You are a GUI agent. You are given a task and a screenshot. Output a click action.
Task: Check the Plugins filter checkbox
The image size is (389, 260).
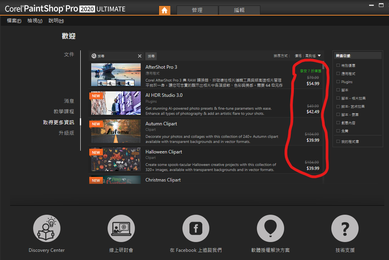pos(338,82)
